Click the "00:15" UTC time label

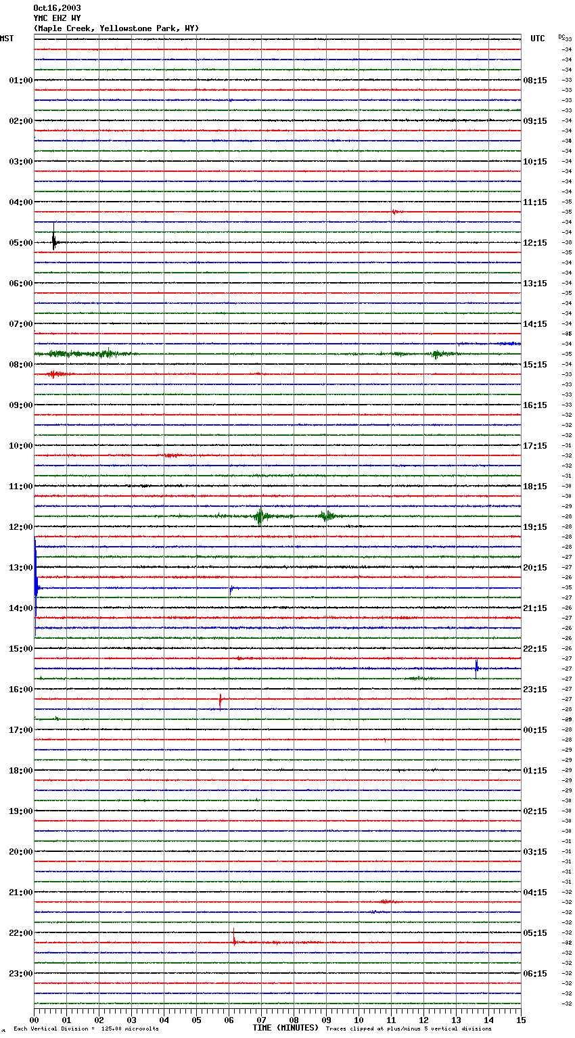(x=535, y=729)
